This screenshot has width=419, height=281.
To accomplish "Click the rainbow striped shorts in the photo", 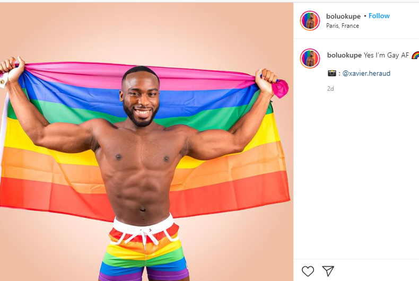I will tap(144, 249).
